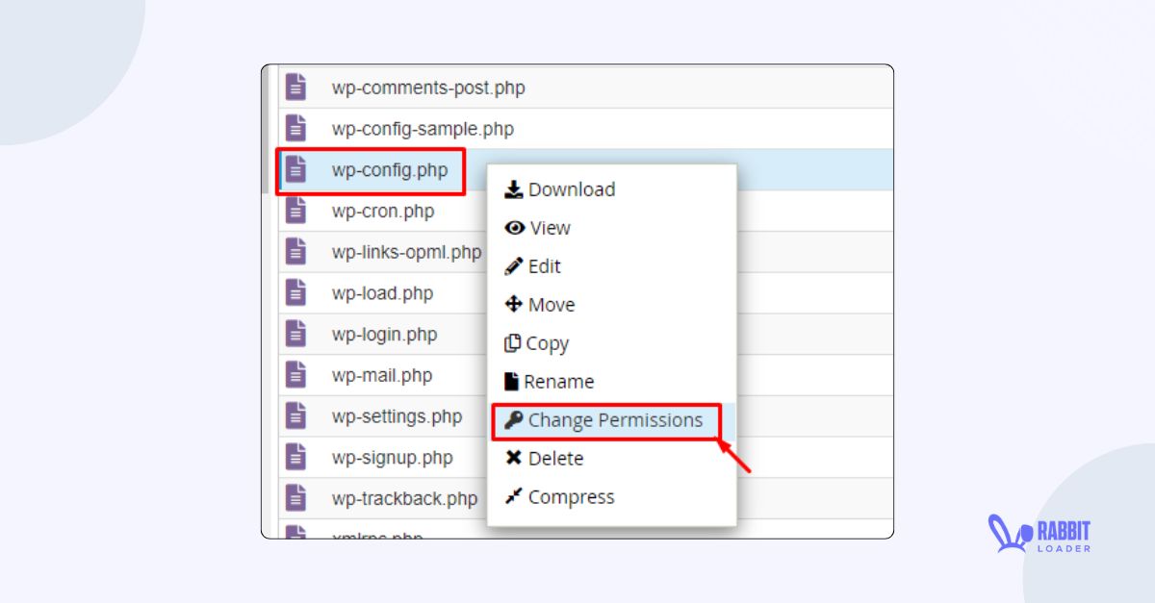
Task: Open wp-config-sample.php file
Action: click(x=421, y=128)
